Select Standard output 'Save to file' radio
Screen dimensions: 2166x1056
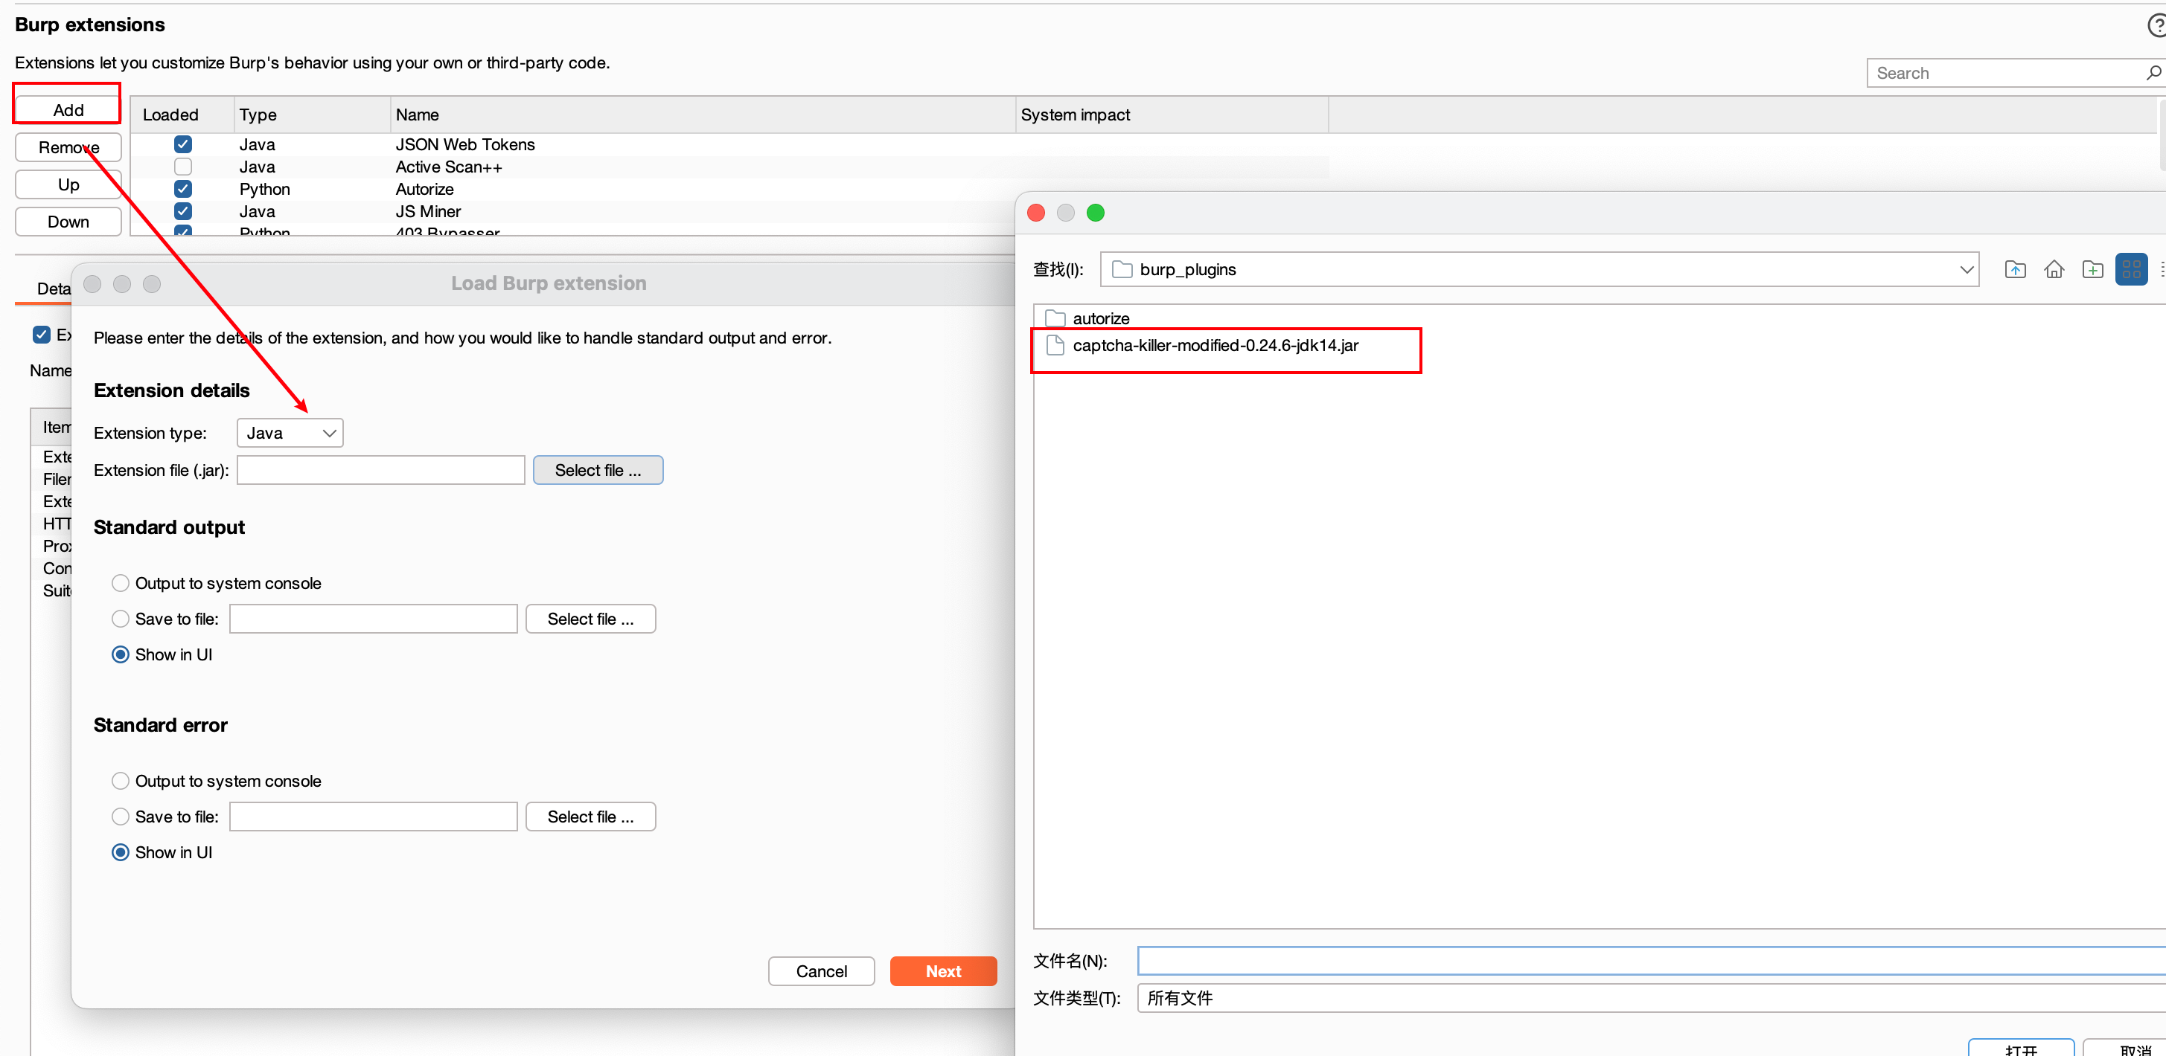pyautogui.click(x=121, y=619)
